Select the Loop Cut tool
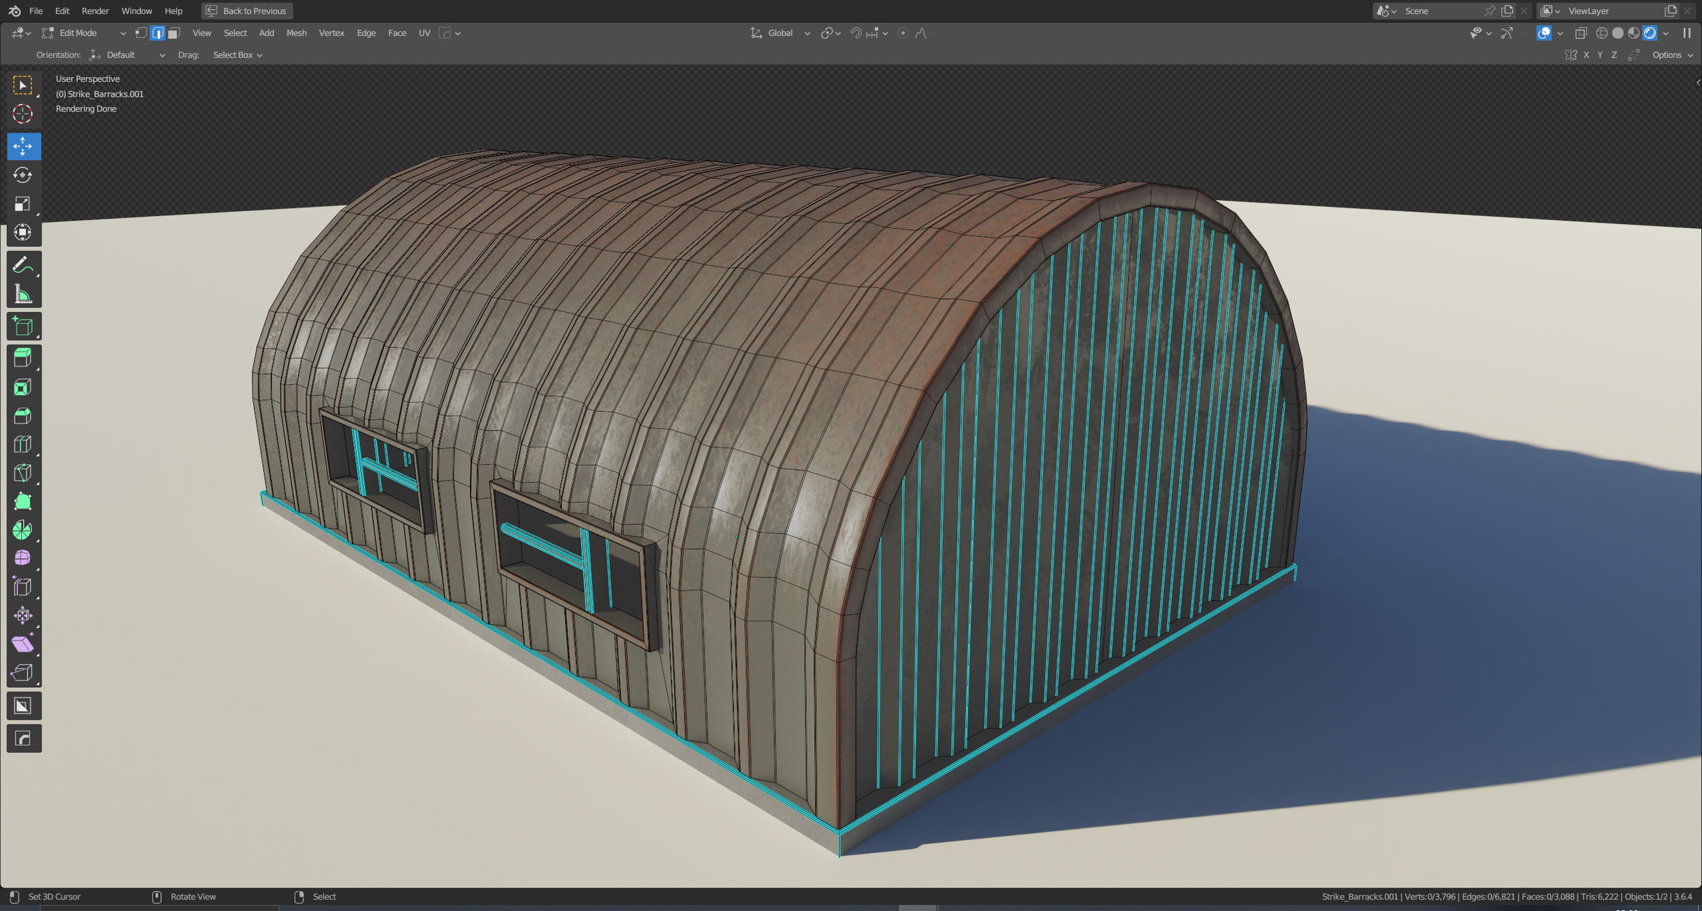 pyautogui.click(x=22, y=445)
